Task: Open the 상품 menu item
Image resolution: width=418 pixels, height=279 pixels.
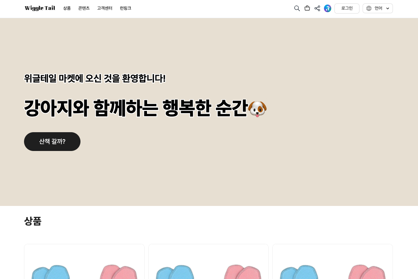Action: (67, 8)
